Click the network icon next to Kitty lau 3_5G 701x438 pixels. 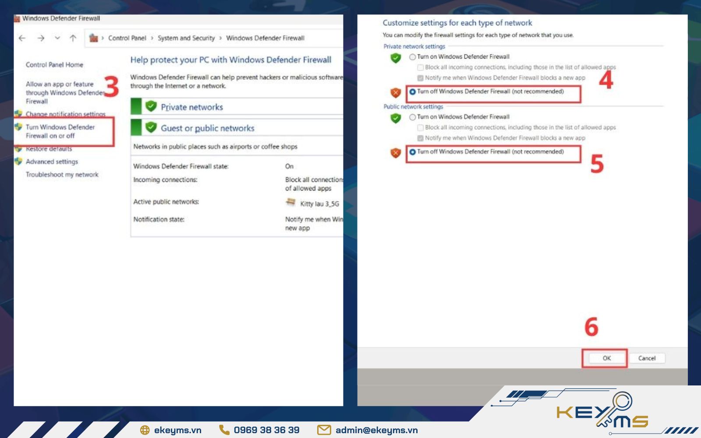[x=290, y=201]
